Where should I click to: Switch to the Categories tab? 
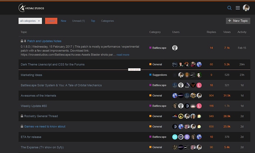tap(107, 21)
